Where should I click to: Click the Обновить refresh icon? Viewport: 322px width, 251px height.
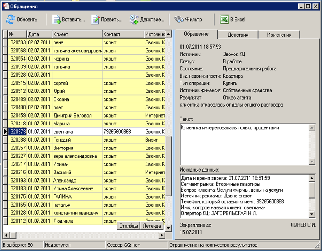coord(10,20)
